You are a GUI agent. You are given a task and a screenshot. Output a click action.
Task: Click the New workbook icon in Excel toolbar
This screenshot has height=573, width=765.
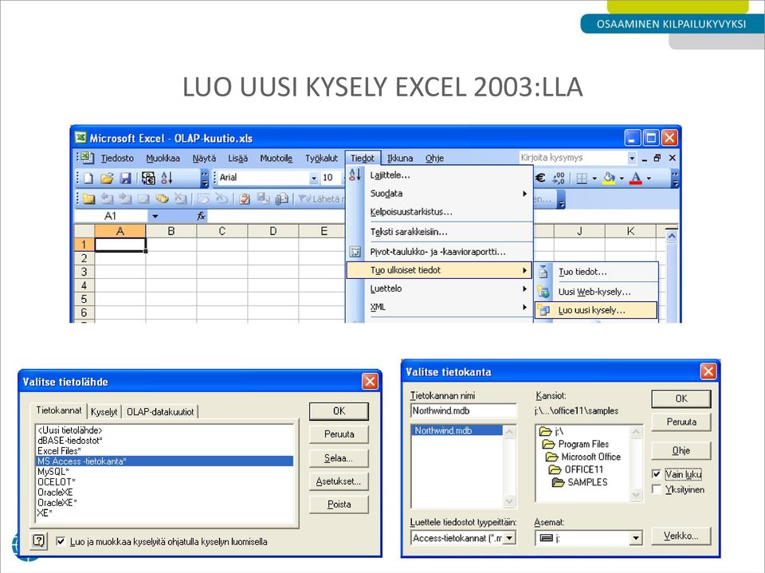coord(88,179)
